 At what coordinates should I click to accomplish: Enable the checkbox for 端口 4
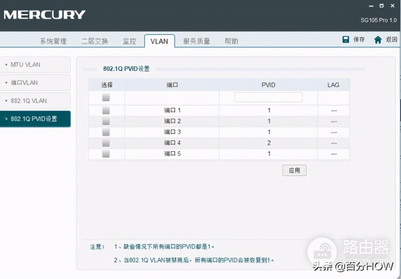pyautogui.click(x=106, y=143)
